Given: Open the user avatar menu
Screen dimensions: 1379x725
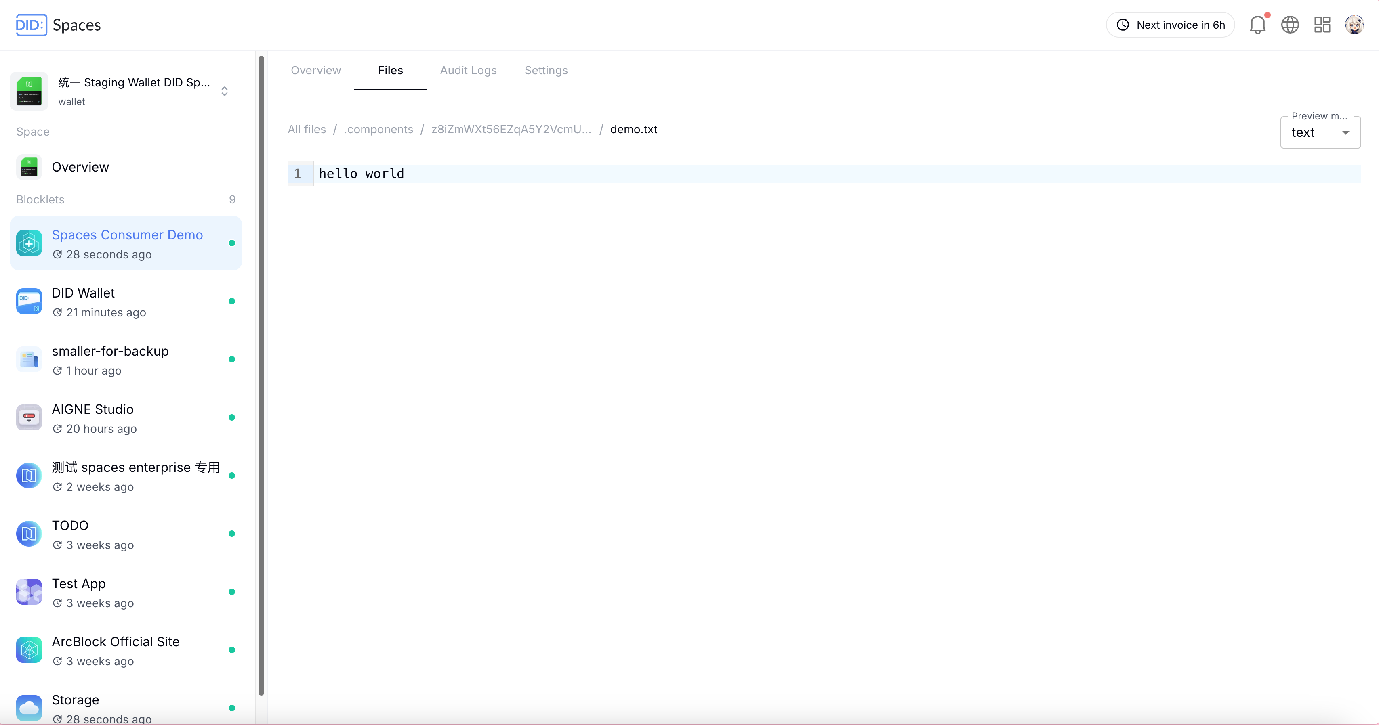Looking at the screenshot, I should [1354, 25].
